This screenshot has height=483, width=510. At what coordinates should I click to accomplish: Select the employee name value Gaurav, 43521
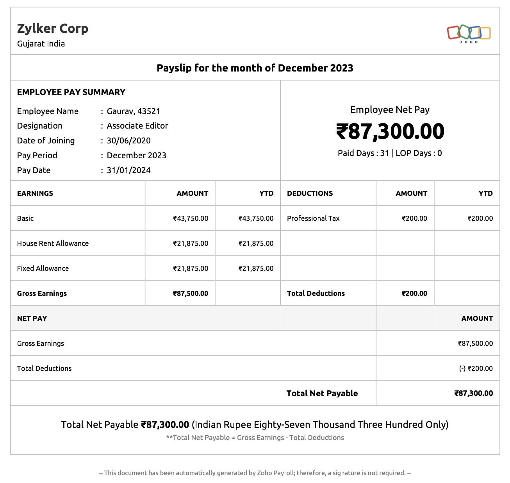click(134, 111)
